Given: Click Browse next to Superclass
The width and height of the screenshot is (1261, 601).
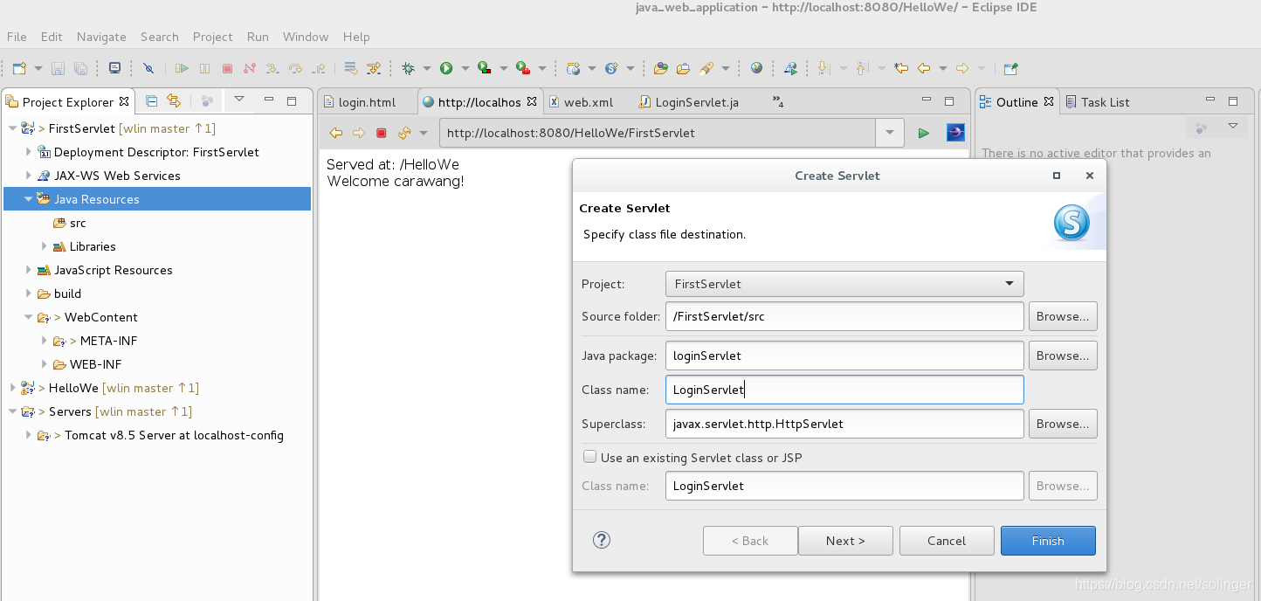Looking at the screenshot, I should (1063, 424).
